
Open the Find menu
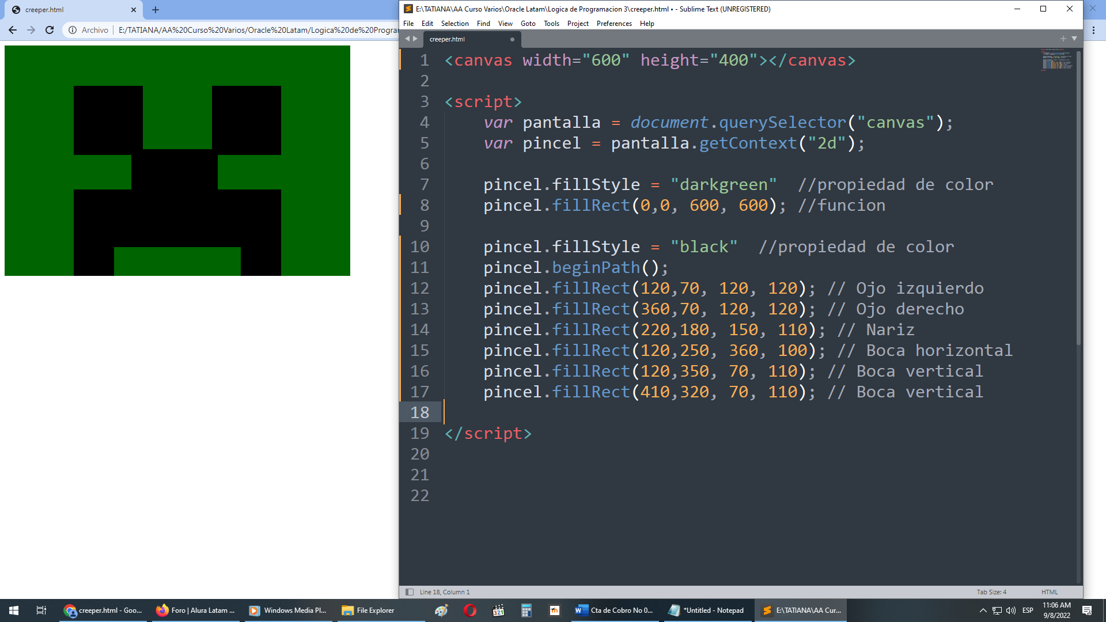click(x=483, y=24)
